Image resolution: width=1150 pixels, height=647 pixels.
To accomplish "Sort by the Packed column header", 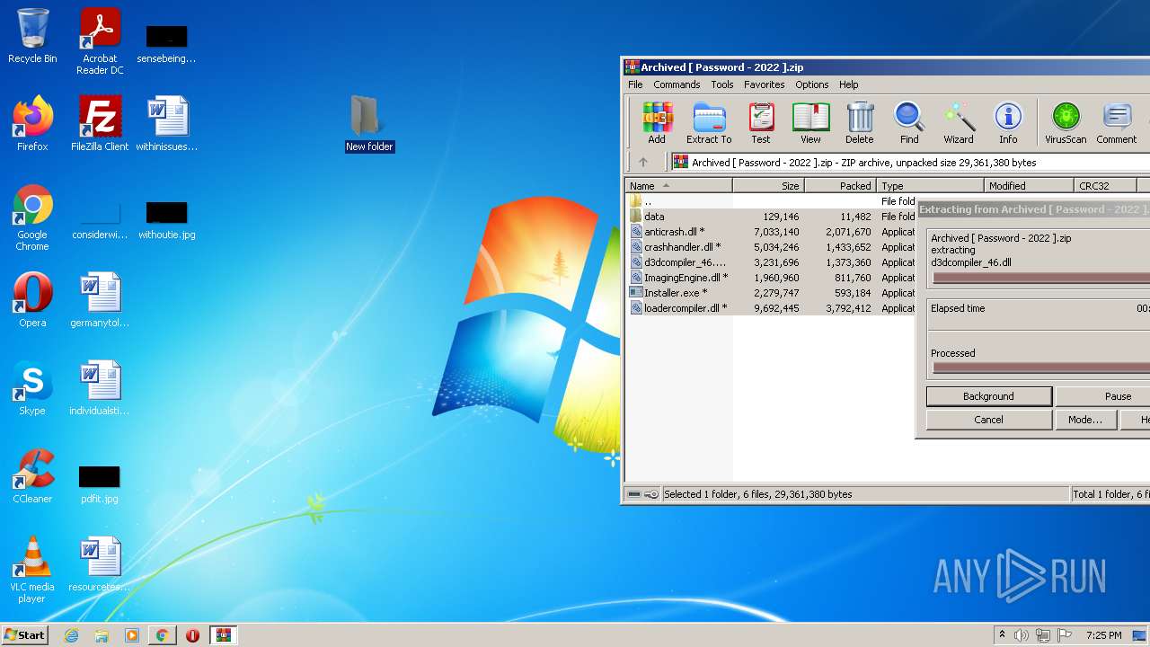I will point(840,186).
